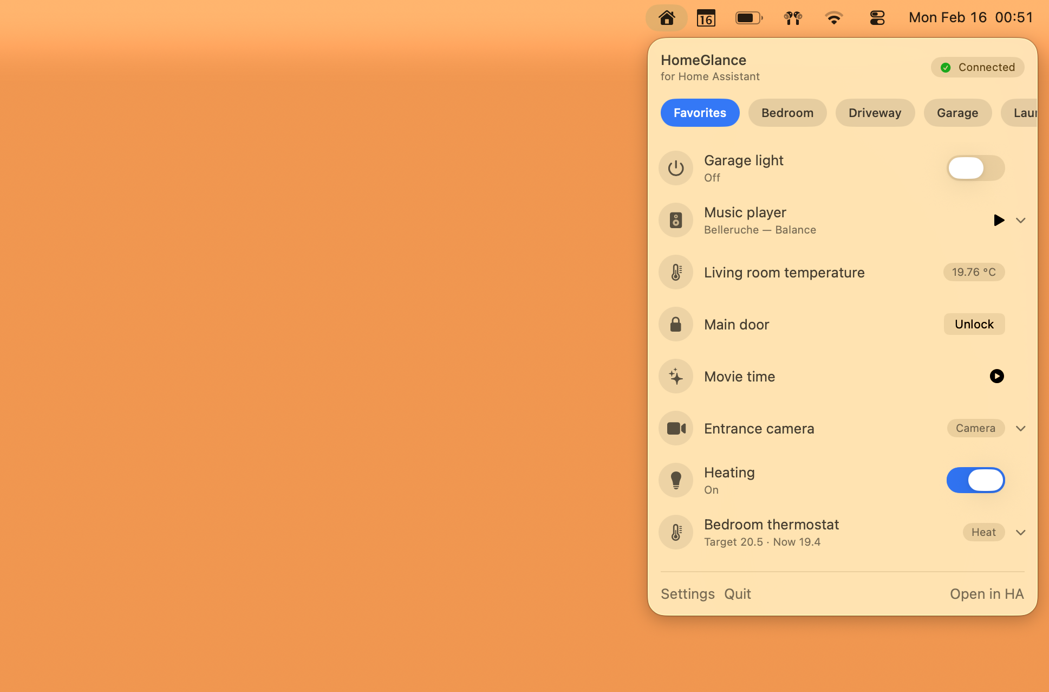Click the Garage light power icon
Screen dimensions: 1049x692
pos(676,168)
